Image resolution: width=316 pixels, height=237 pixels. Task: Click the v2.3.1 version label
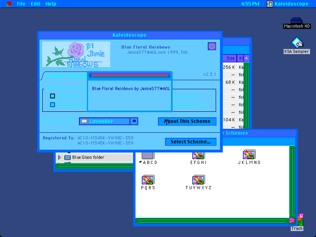[209, 74]
